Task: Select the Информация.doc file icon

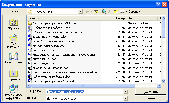Action: [30, 63]
